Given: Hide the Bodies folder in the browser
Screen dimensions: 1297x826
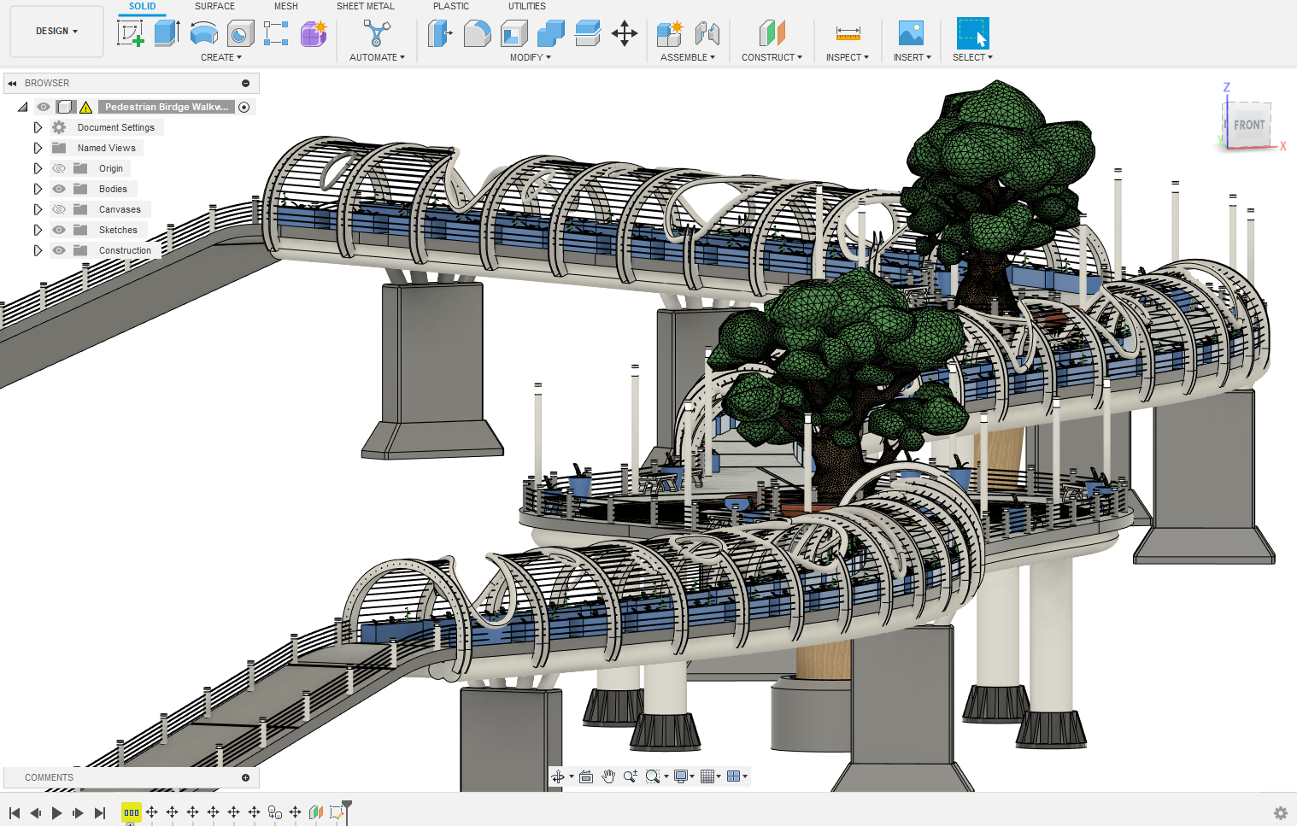Looking at the screenshot, I should [58, 188].
